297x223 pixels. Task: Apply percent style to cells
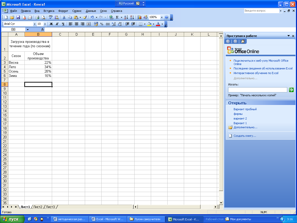pos(102,24)
